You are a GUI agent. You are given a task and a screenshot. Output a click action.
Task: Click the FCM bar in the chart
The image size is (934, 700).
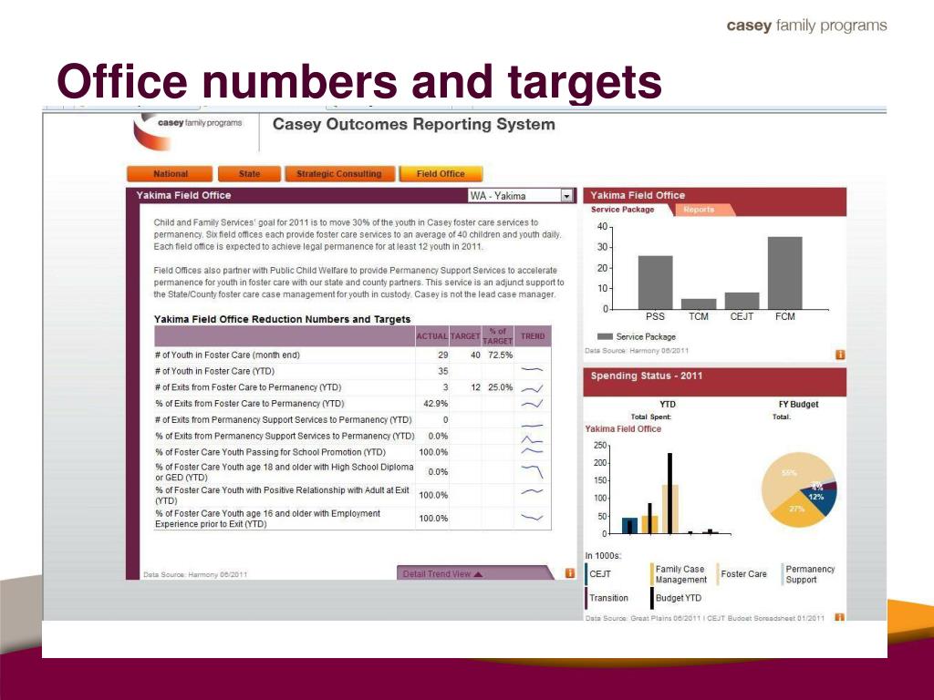coord(784,273)
